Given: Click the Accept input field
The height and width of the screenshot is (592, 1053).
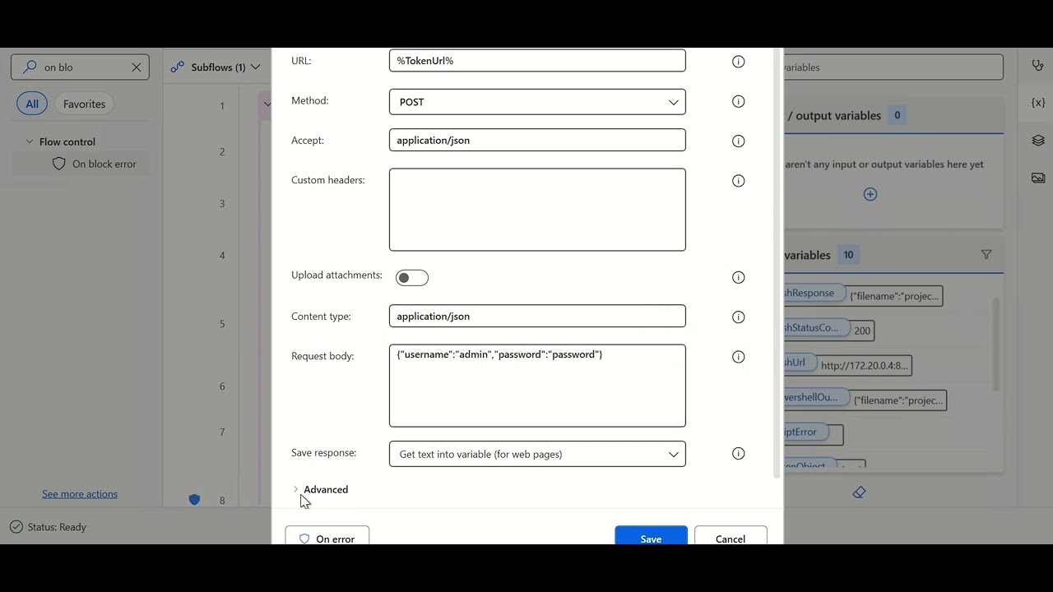Looking at the screenshot, I should [537, 140].
